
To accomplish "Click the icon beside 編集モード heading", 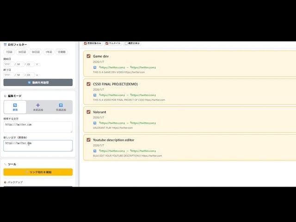I will click(x=5, y=96).
